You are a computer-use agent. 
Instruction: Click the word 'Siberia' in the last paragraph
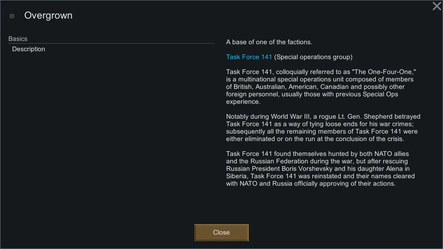[x=237, y=176]
